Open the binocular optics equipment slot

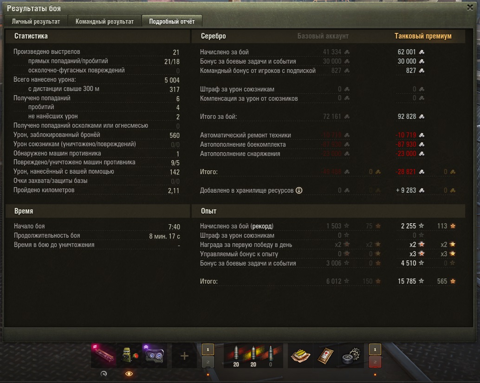pyautogui.click(x=154, y=356)
